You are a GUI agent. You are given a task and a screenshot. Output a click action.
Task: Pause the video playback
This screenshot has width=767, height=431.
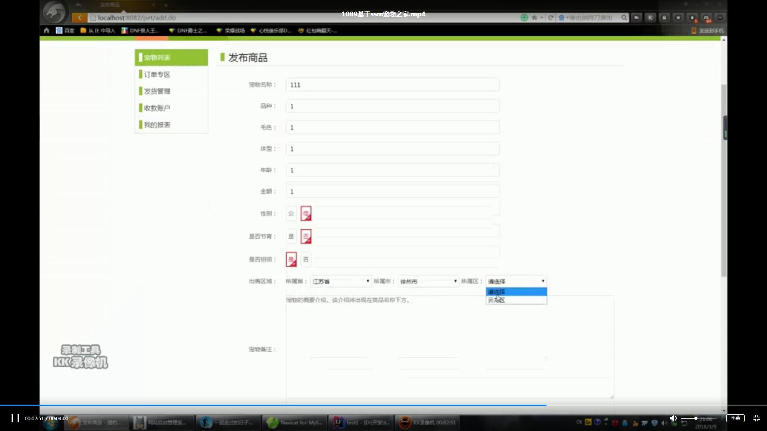click(15, 418)
